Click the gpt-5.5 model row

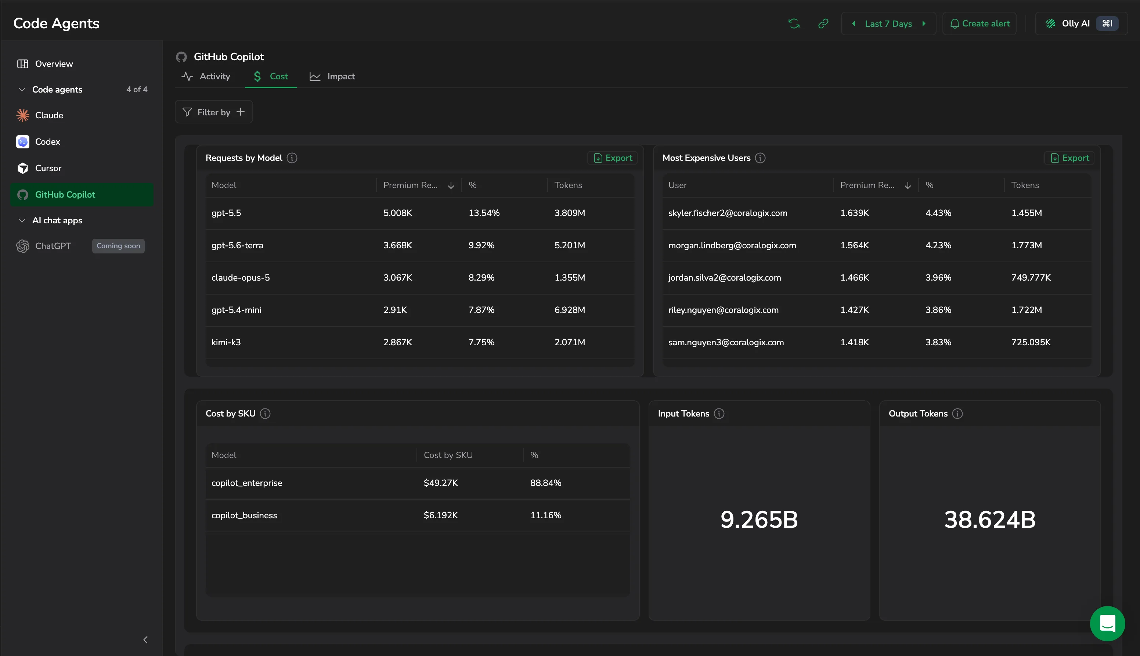(420, 213)
